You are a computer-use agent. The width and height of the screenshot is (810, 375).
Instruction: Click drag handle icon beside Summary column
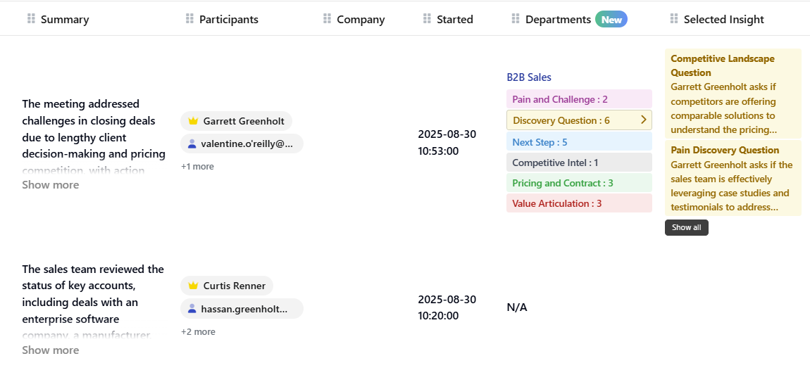[31, 19]
